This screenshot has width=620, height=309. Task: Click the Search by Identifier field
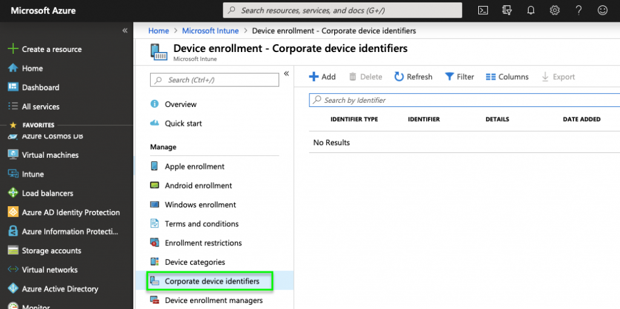[464, 100]
